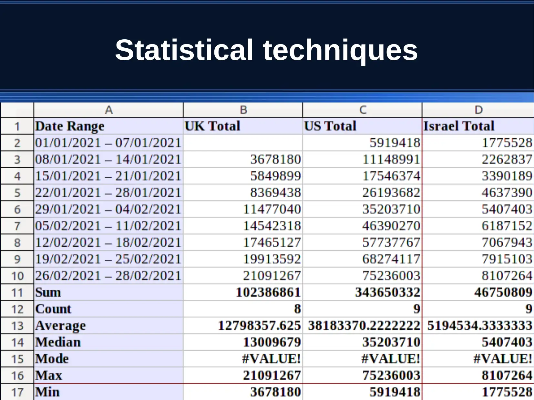
Task: Select column D header
Action: click(478, 110)
